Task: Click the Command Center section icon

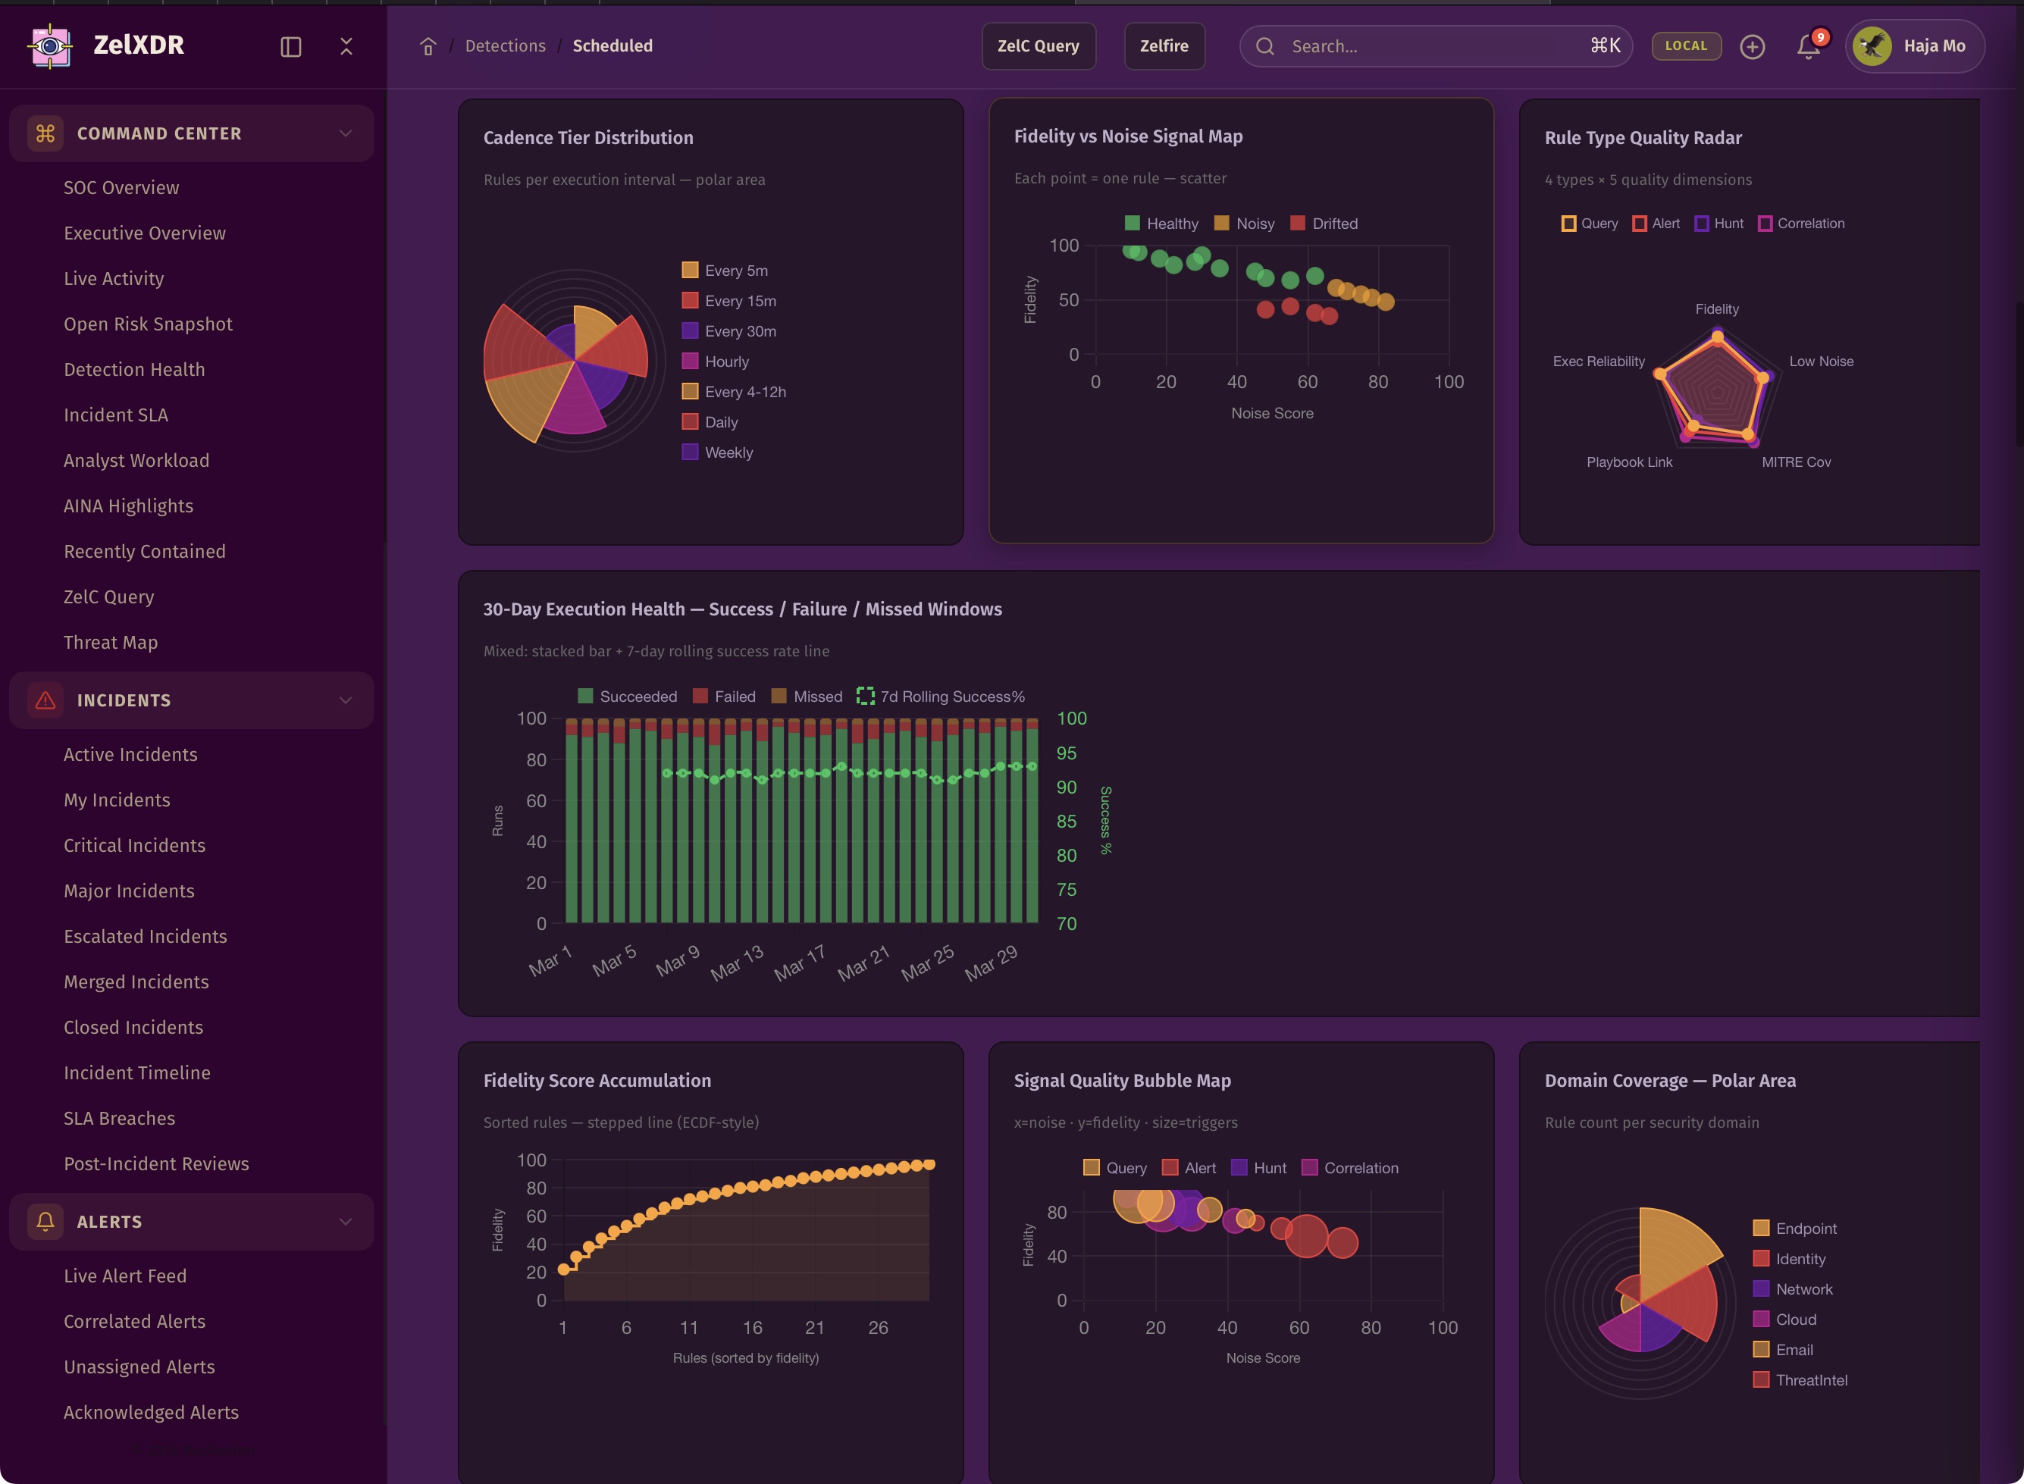Action: point(45,134)
